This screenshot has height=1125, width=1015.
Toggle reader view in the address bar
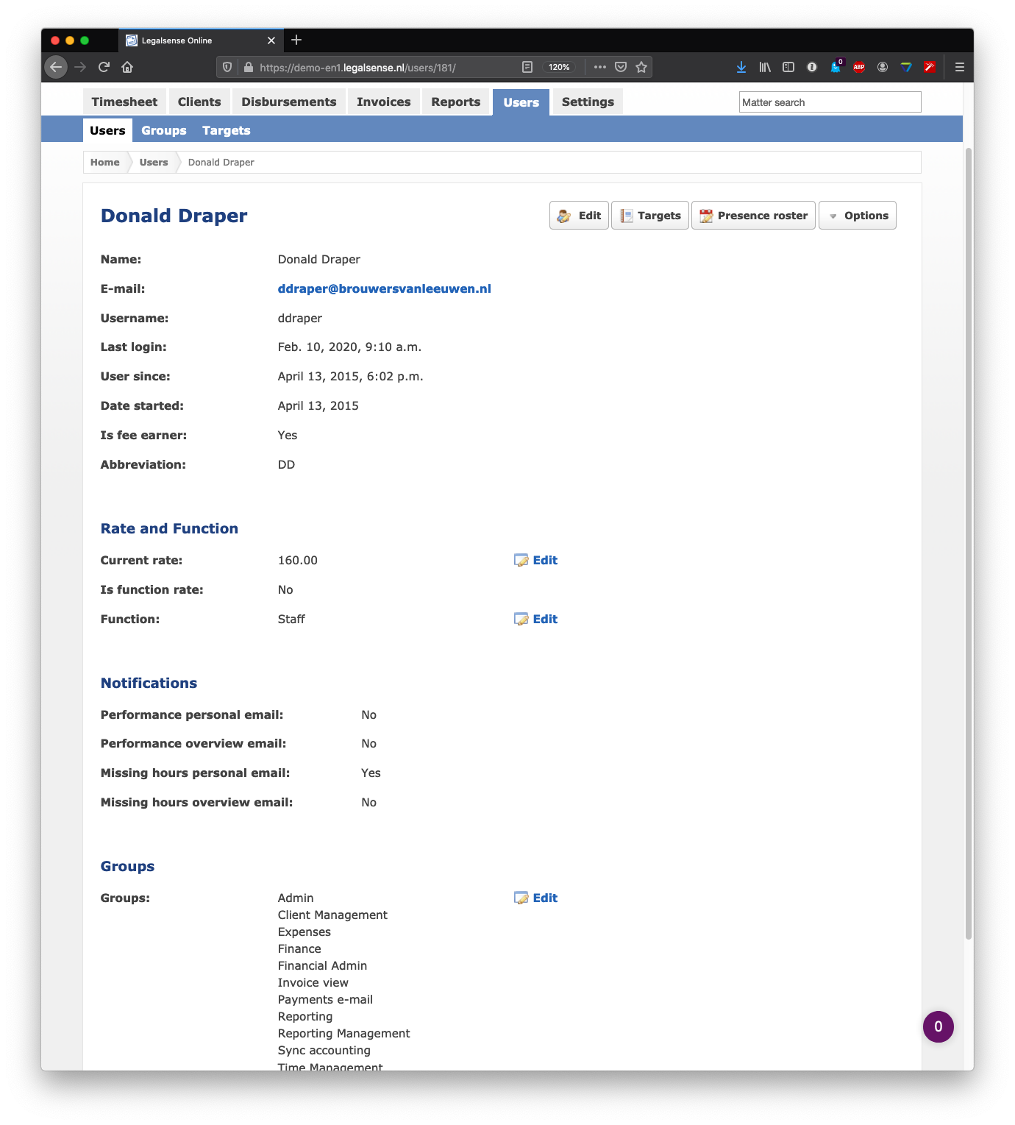coord(527,66)
